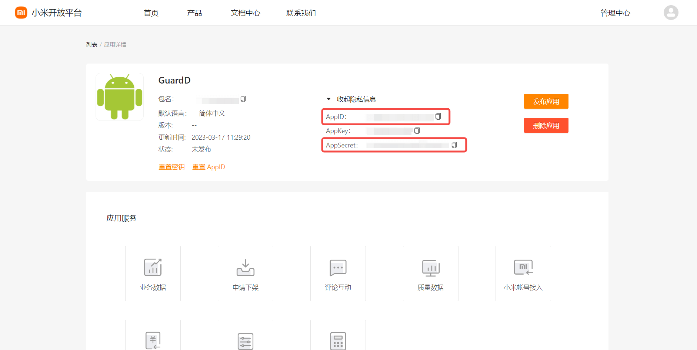Image resolution: width=697 pixels, height=350 pixels.
Task: Open the 申请下架 service tile
Action: coord(245,273)
